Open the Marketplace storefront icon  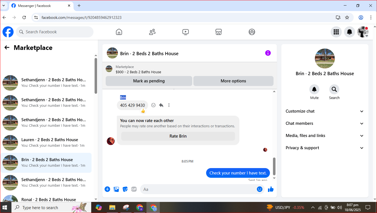[219, 32]
